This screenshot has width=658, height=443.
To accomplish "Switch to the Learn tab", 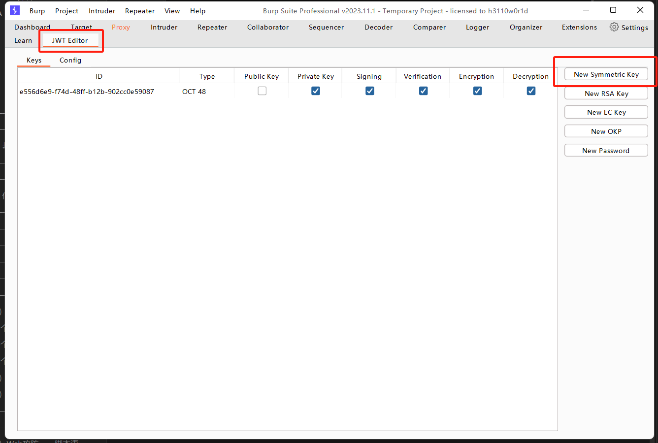I will tap(23, 40).
